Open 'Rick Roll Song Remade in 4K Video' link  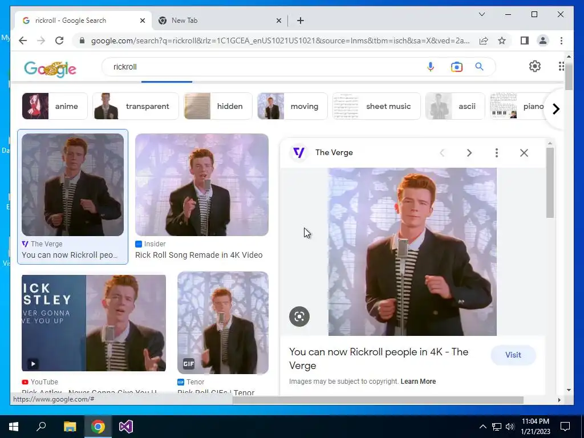coord(198,255)
